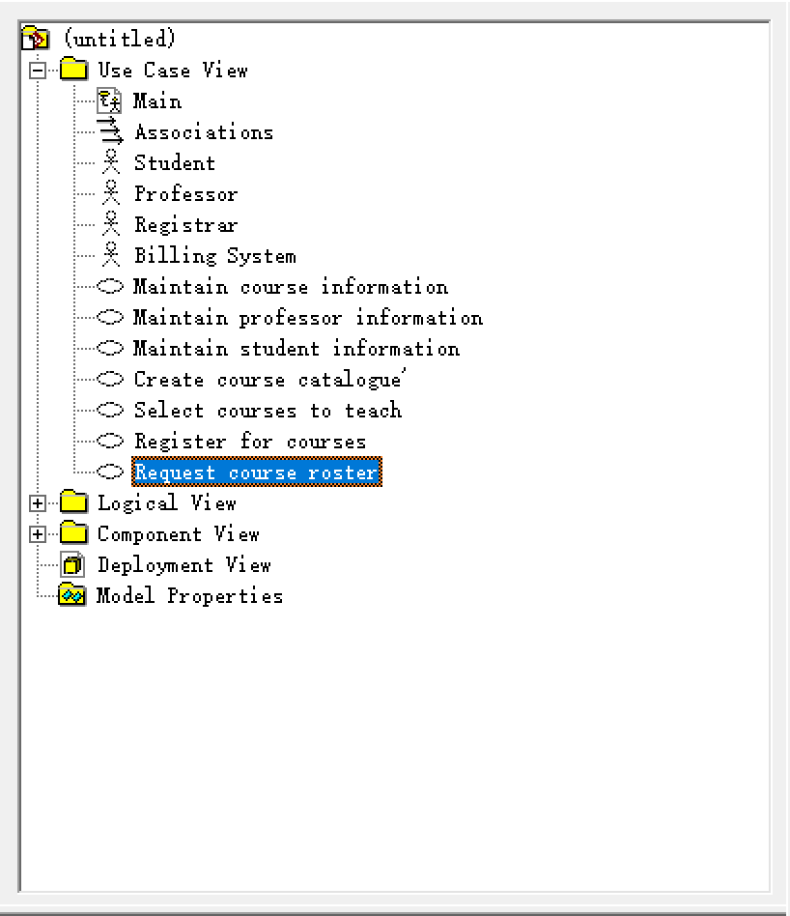Viewport: 790px width, 916px height.
Task: Click the Student actor stick figure icon
Action: tap(112, 162)
